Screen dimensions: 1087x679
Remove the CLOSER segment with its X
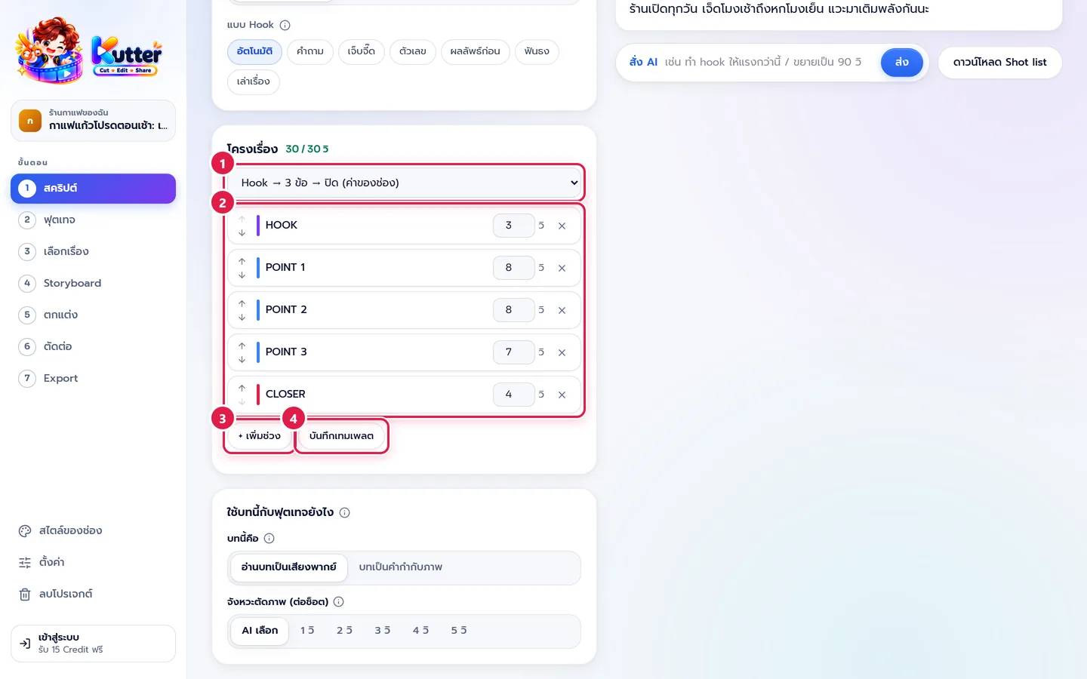[x=562, y=395]
